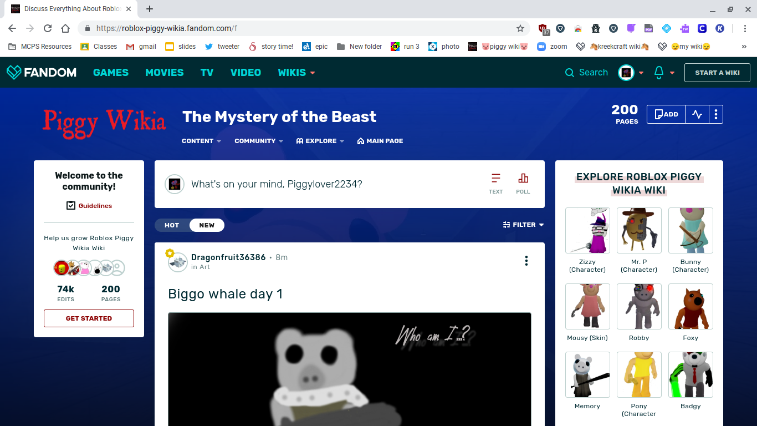Image resolution: width=757 pixels, height=426 pixels.
Task: Open the MOVIES menu item
Action: [165, 73]
